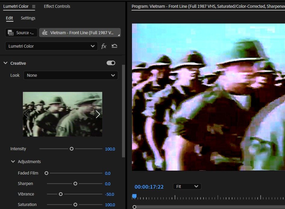The height and width of the screenshot is (209, 285).
Task: Click the Lumetri panel vertical scrollbar
Action: point(124,111)
